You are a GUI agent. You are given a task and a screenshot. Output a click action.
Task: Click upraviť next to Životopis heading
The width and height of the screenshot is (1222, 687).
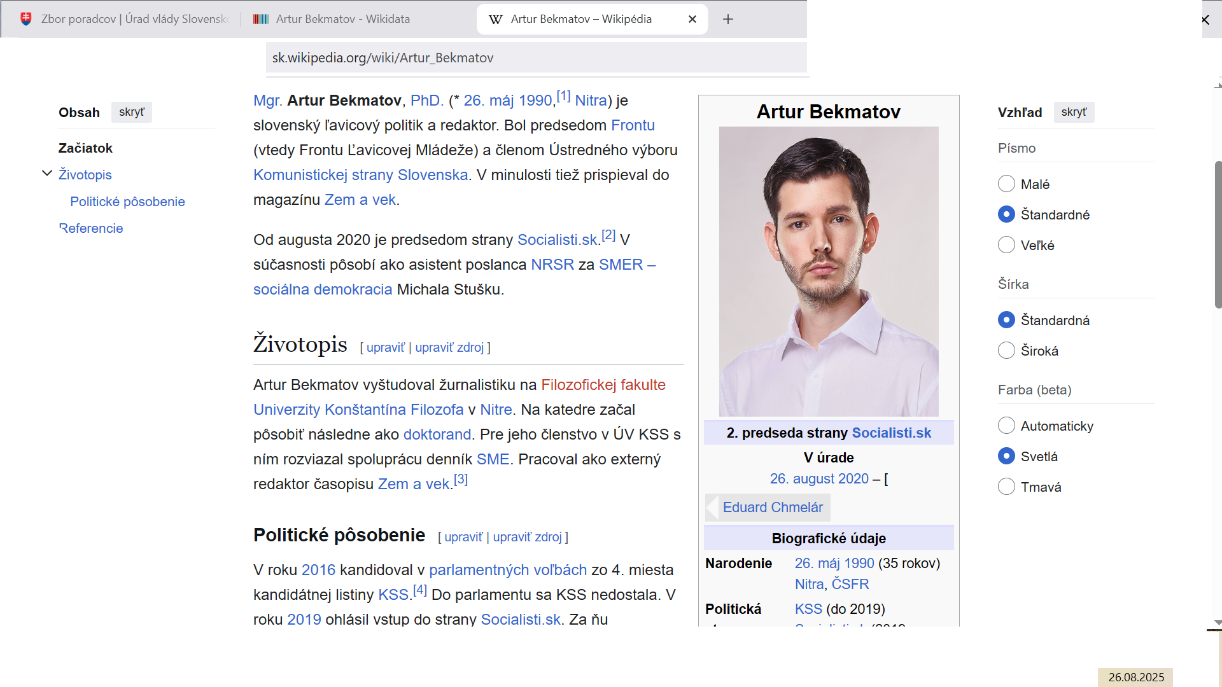tap(386, 347)
